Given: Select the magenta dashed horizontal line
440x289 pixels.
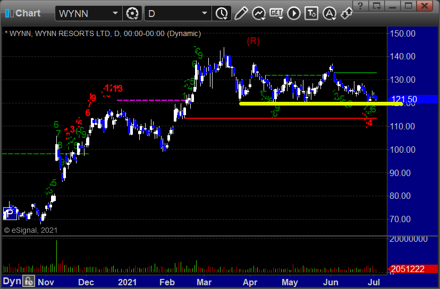Looking at the screenshot, I should (x=151, y=100).
